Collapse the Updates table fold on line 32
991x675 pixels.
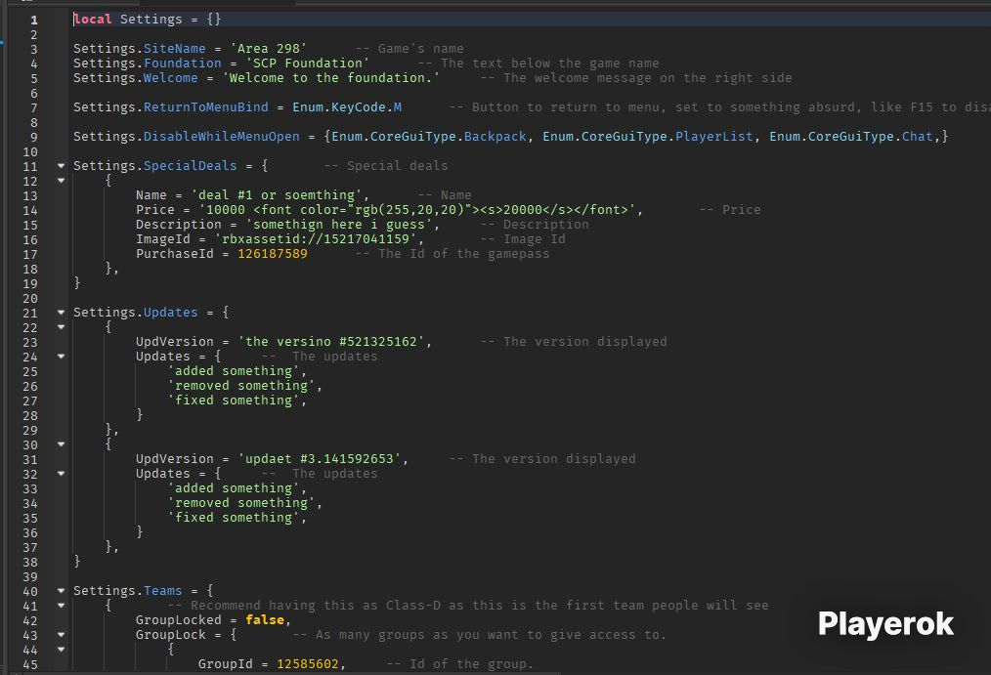(62, 474)
